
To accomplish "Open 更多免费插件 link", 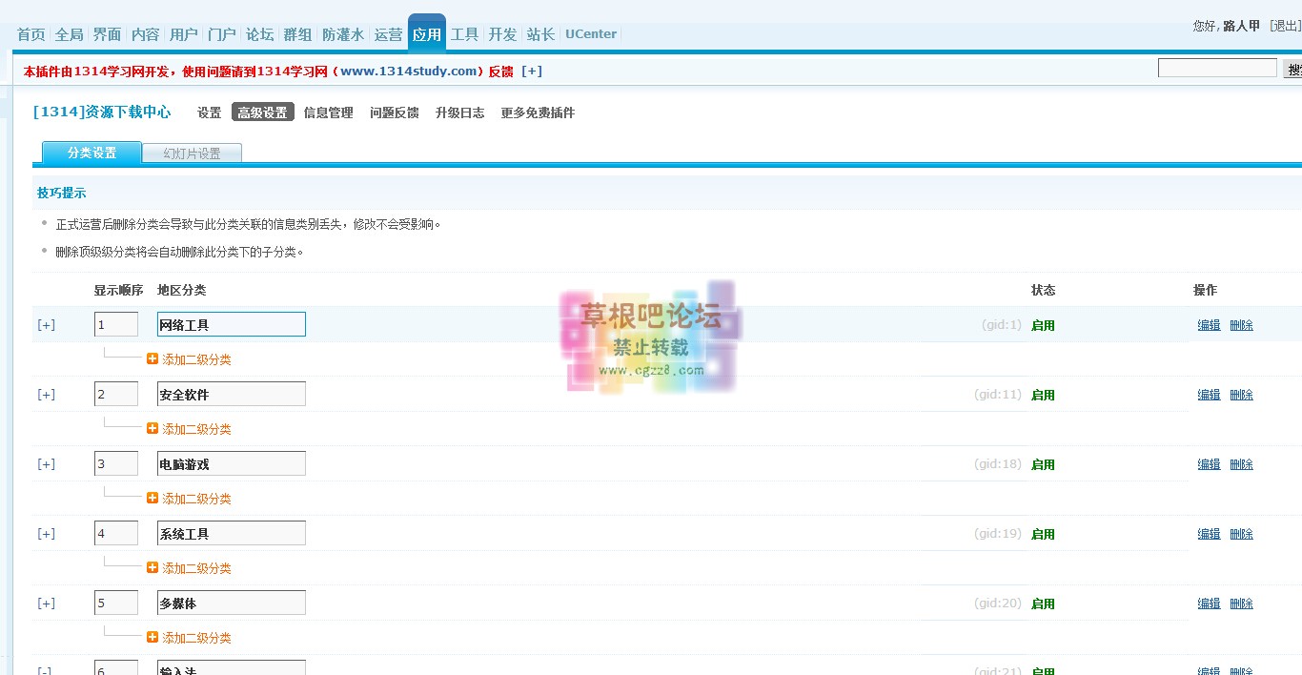I will pos(538,112).
